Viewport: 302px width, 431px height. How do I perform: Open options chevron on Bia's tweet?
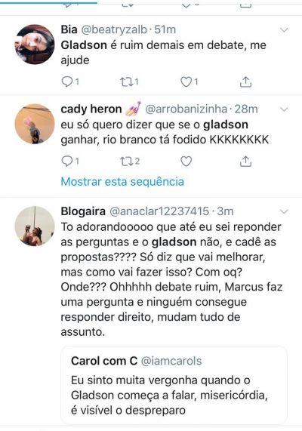[284, 29]
